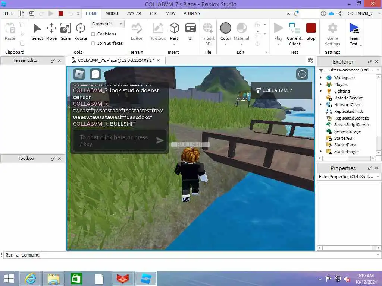The width and height of the screenshot is (382, 286).
Task: Toggle the lock tool icon in Edit group
Action: click(x=257, y=34)
